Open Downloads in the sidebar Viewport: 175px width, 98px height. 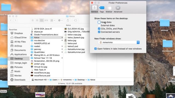pyautogui.click(x=18, y=80)
